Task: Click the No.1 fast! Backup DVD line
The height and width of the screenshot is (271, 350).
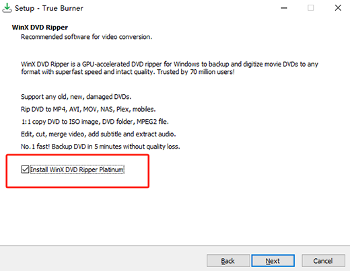Action: [100, 147]
